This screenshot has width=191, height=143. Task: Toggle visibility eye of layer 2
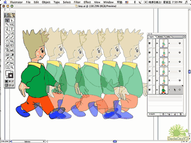click(x=150, y=80)
